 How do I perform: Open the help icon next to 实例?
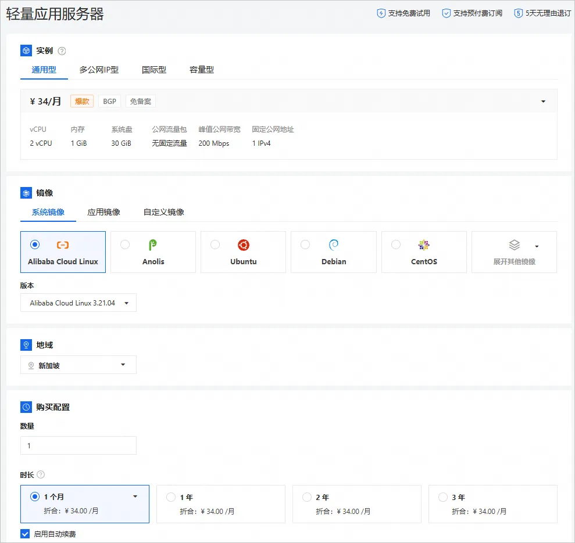pos(62,51)
